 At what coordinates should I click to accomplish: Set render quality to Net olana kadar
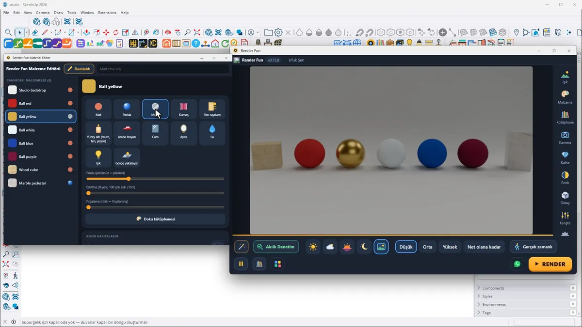(484, 247)
